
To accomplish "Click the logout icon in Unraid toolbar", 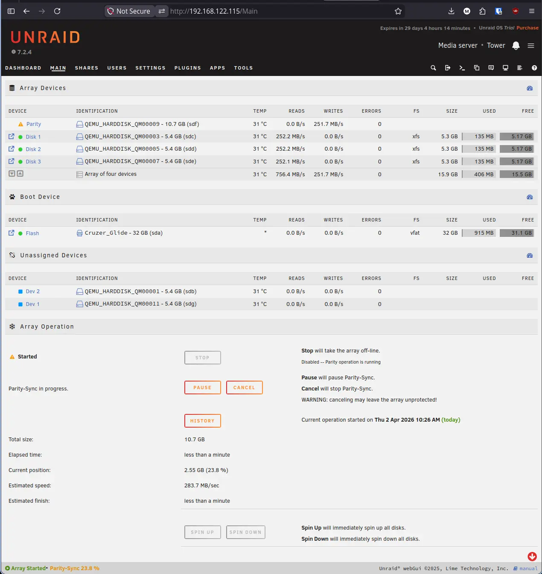I will coord(448,68).
